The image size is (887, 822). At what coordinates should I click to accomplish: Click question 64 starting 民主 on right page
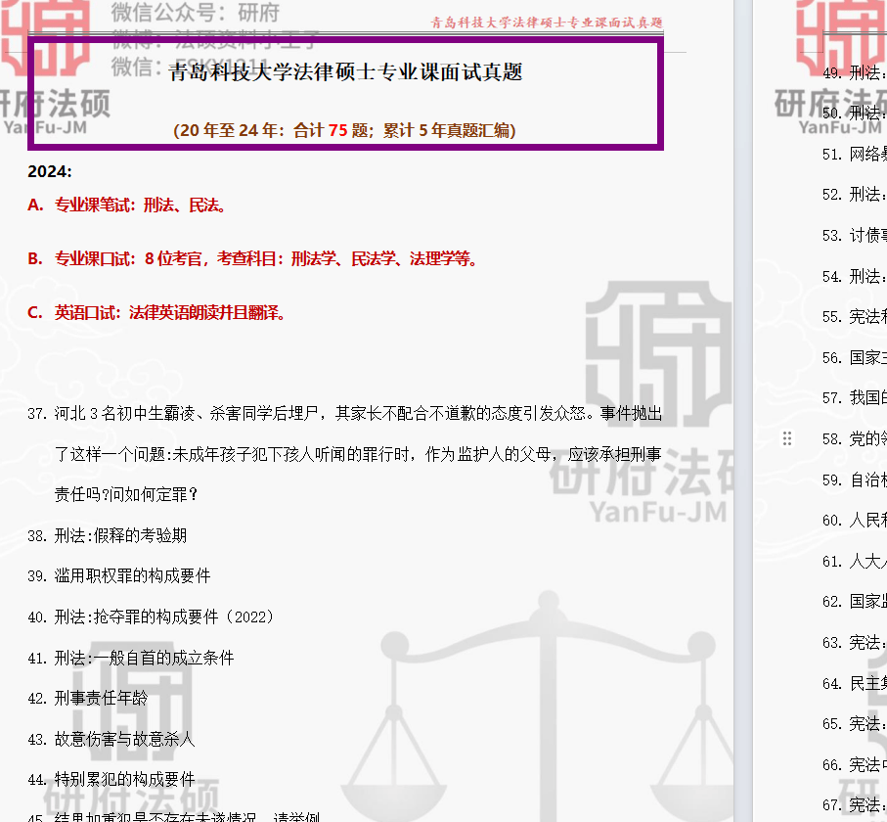tap(854, 683)
